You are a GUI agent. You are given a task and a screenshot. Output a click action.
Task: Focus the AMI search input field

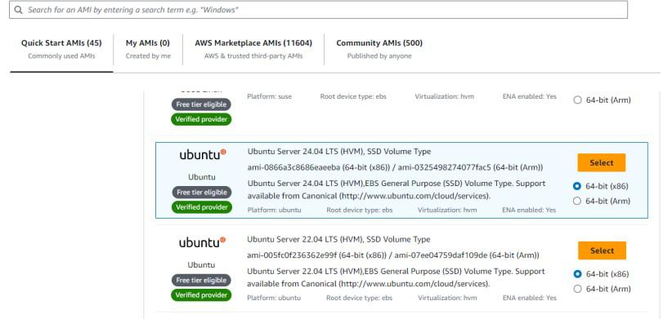(x=319, y=10)
